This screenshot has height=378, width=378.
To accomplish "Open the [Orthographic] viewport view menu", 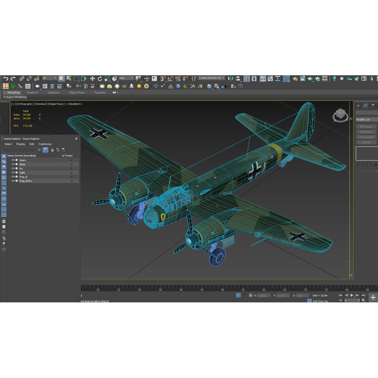I will pos(25,104).
